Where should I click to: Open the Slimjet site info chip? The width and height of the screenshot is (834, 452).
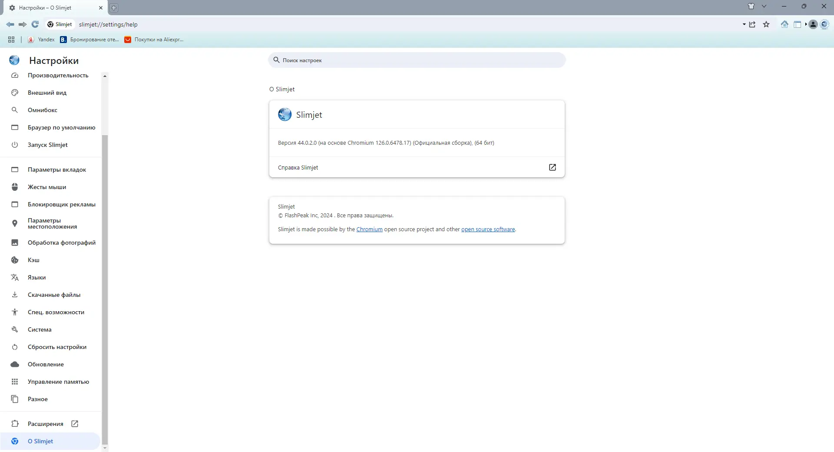coord(60,24)
